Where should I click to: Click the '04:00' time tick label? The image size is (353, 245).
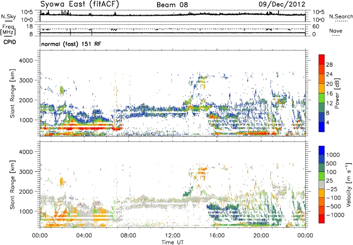84,236
